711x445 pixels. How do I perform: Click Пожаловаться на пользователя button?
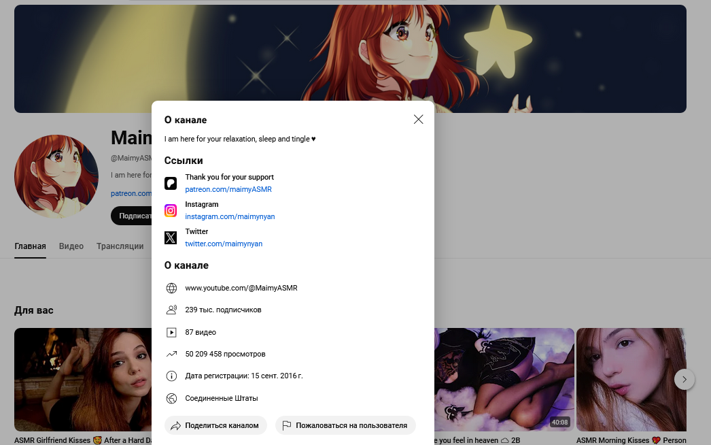(345, 425)
